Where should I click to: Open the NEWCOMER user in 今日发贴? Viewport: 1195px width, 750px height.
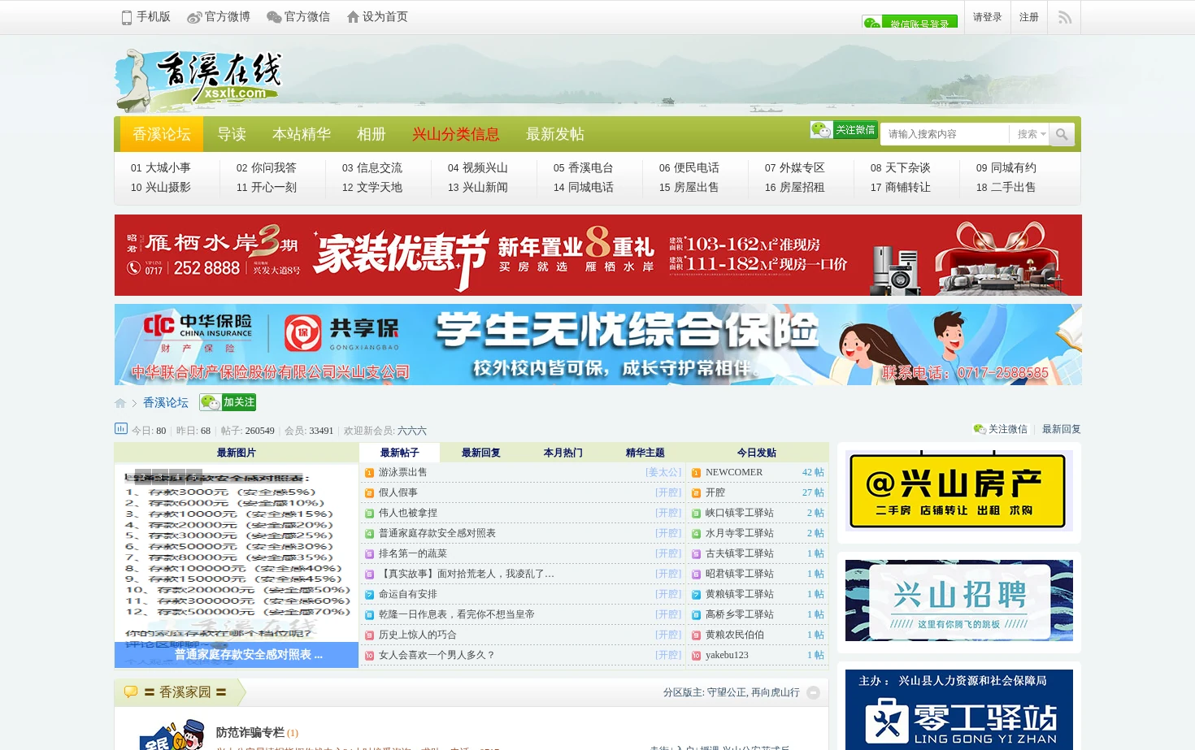[x=734, y=472]
